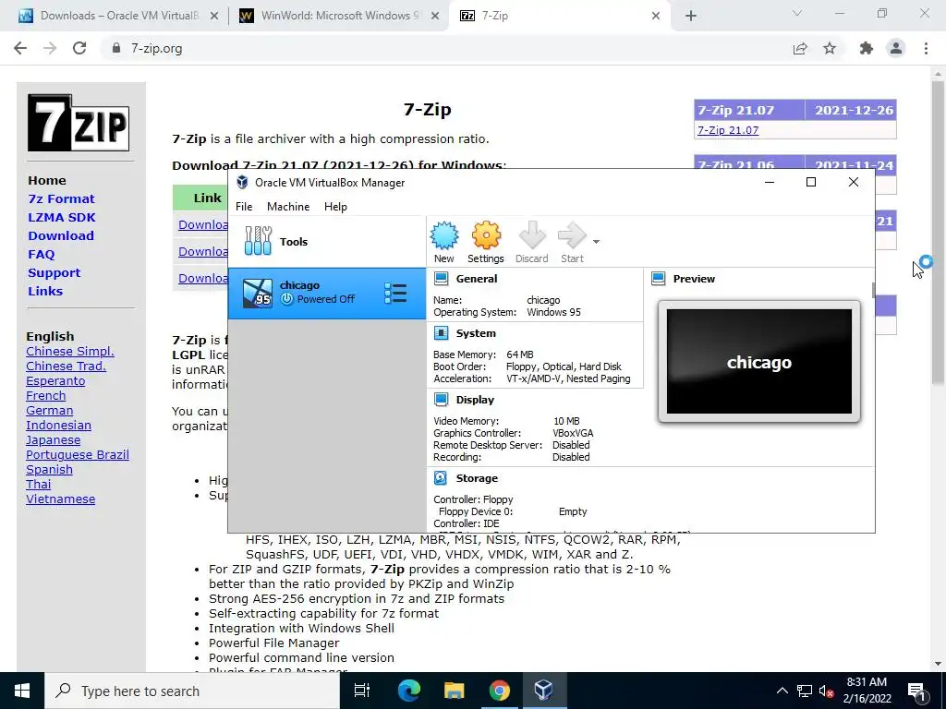Open the LZMA SDK link
Viewport: 946px width, 709px height.
62,217
